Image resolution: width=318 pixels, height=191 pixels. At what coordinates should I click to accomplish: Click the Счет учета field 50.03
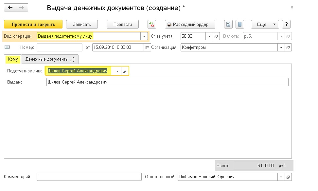193,36
